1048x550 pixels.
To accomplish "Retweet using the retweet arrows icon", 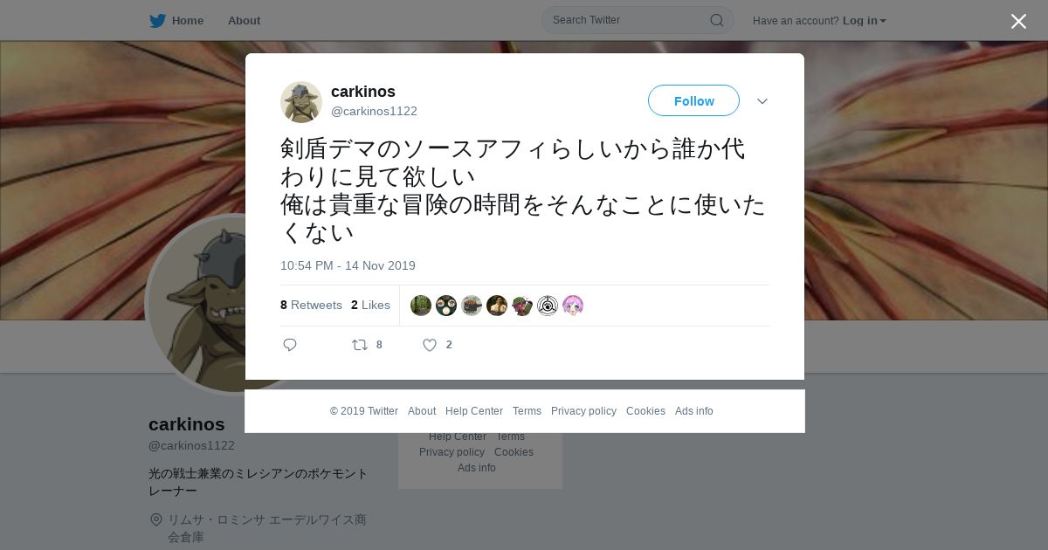I will (x=360, y=345).
